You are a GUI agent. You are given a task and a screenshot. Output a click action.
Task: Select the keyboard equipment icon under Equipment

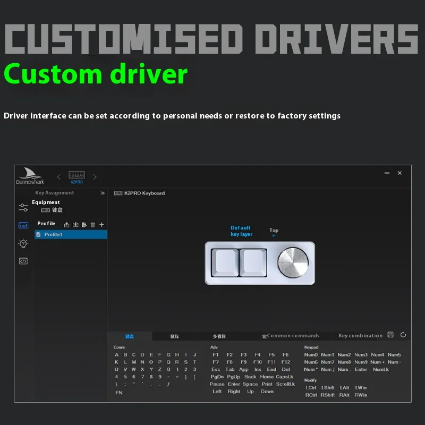tap(46, 210)
